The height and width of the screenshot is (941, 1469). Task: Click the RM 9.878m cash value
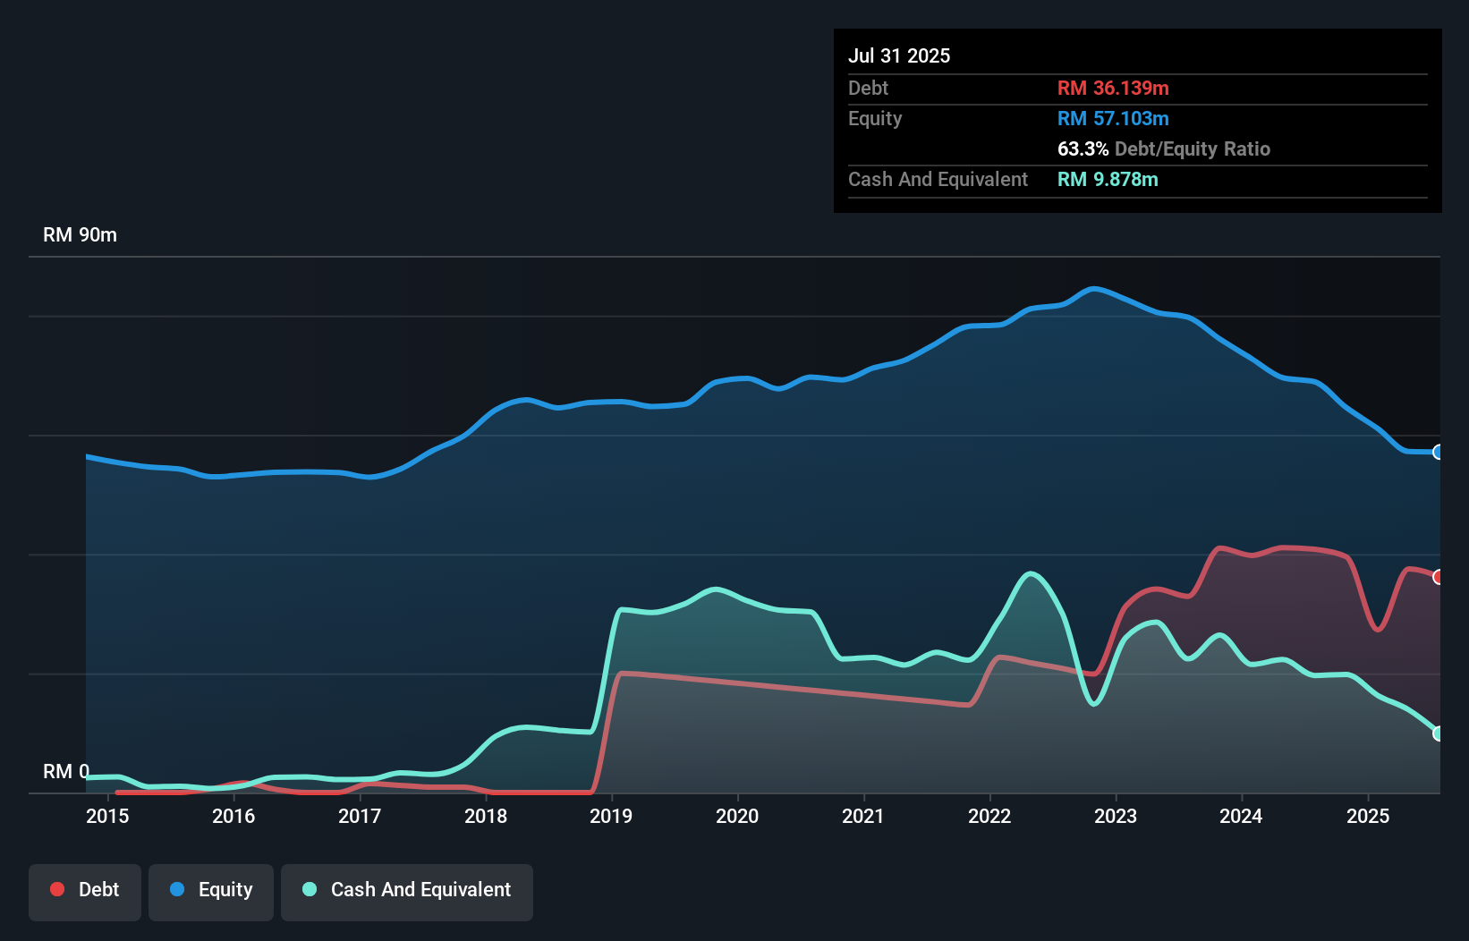coord(1108,179)
